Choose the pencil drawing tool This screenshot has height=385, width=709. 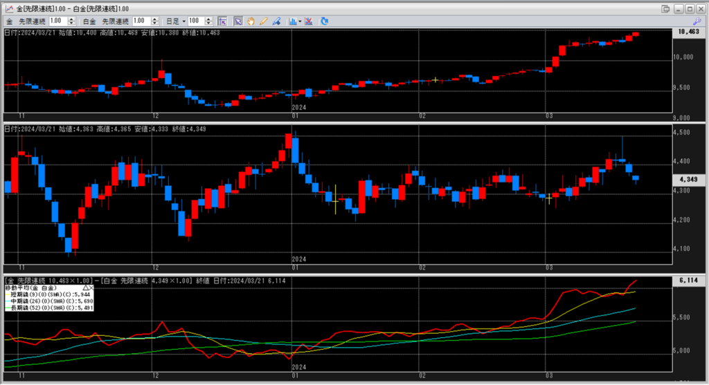point(263,21)
